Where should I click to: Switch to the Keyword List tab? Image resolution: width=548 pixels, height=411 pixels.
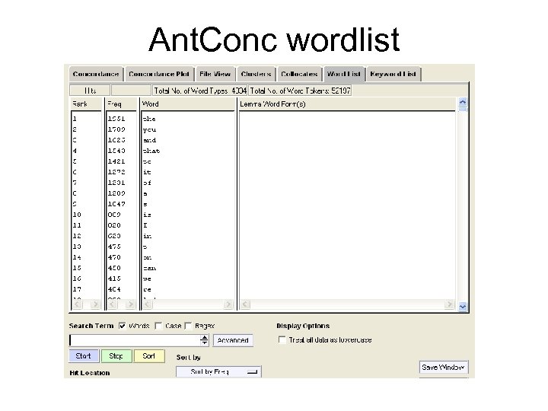[393, 74]
